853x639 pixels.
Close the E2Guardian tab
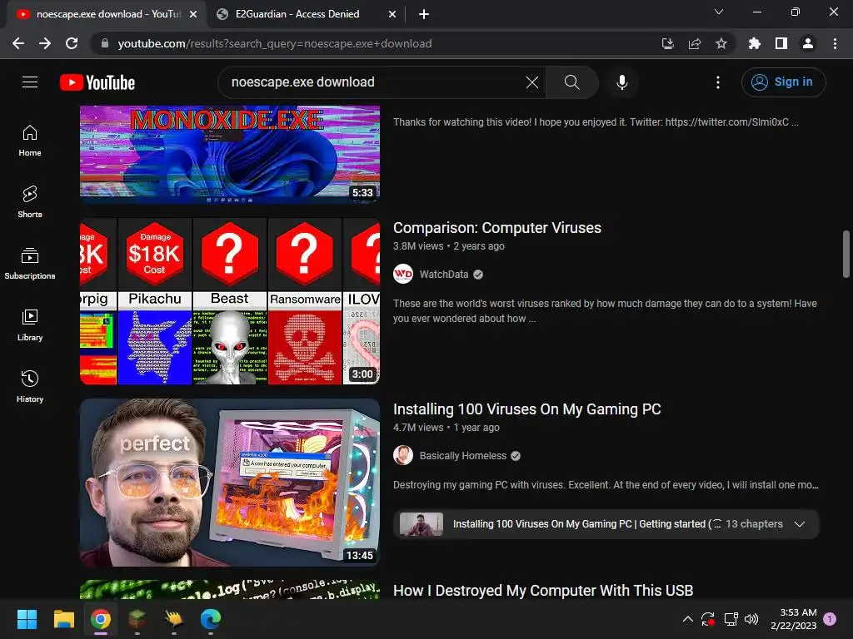[x=392, y=15]
